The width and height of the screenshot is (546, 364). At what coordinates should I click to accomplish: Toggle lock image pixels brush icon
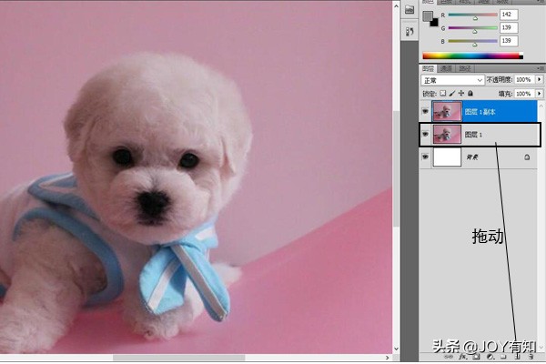click(452, 94)
